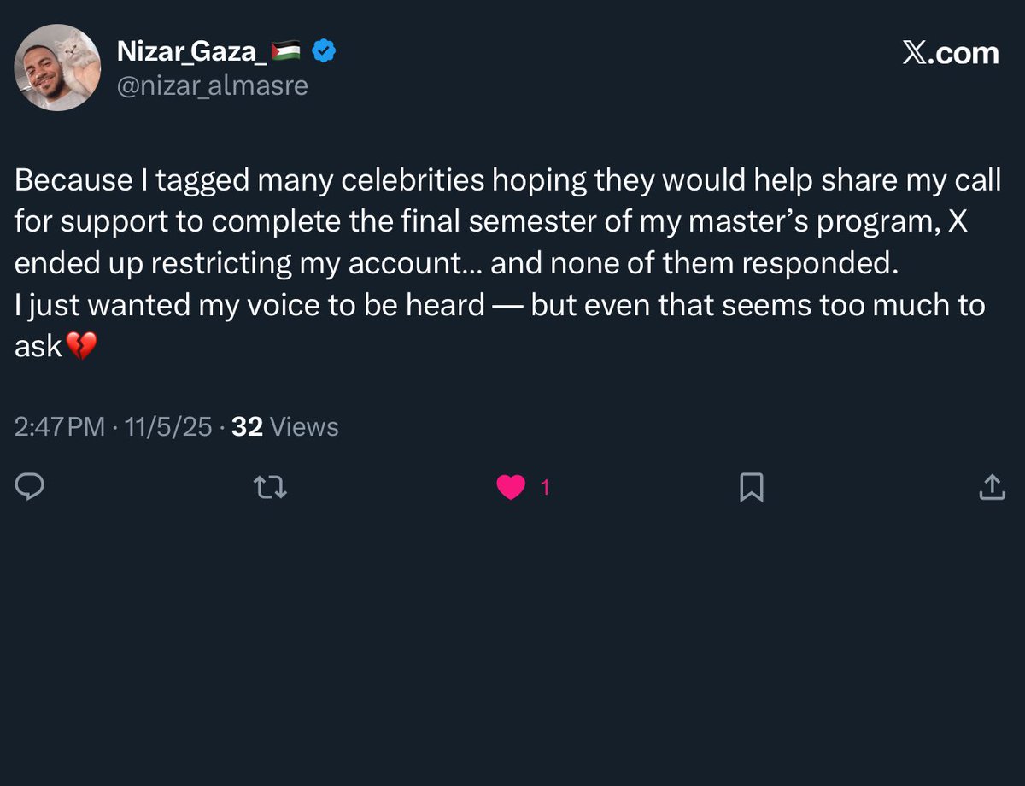Open the @nizar_almasre handle link

(212, 85)
